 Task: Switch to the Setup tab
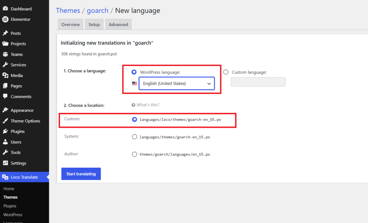94,24
